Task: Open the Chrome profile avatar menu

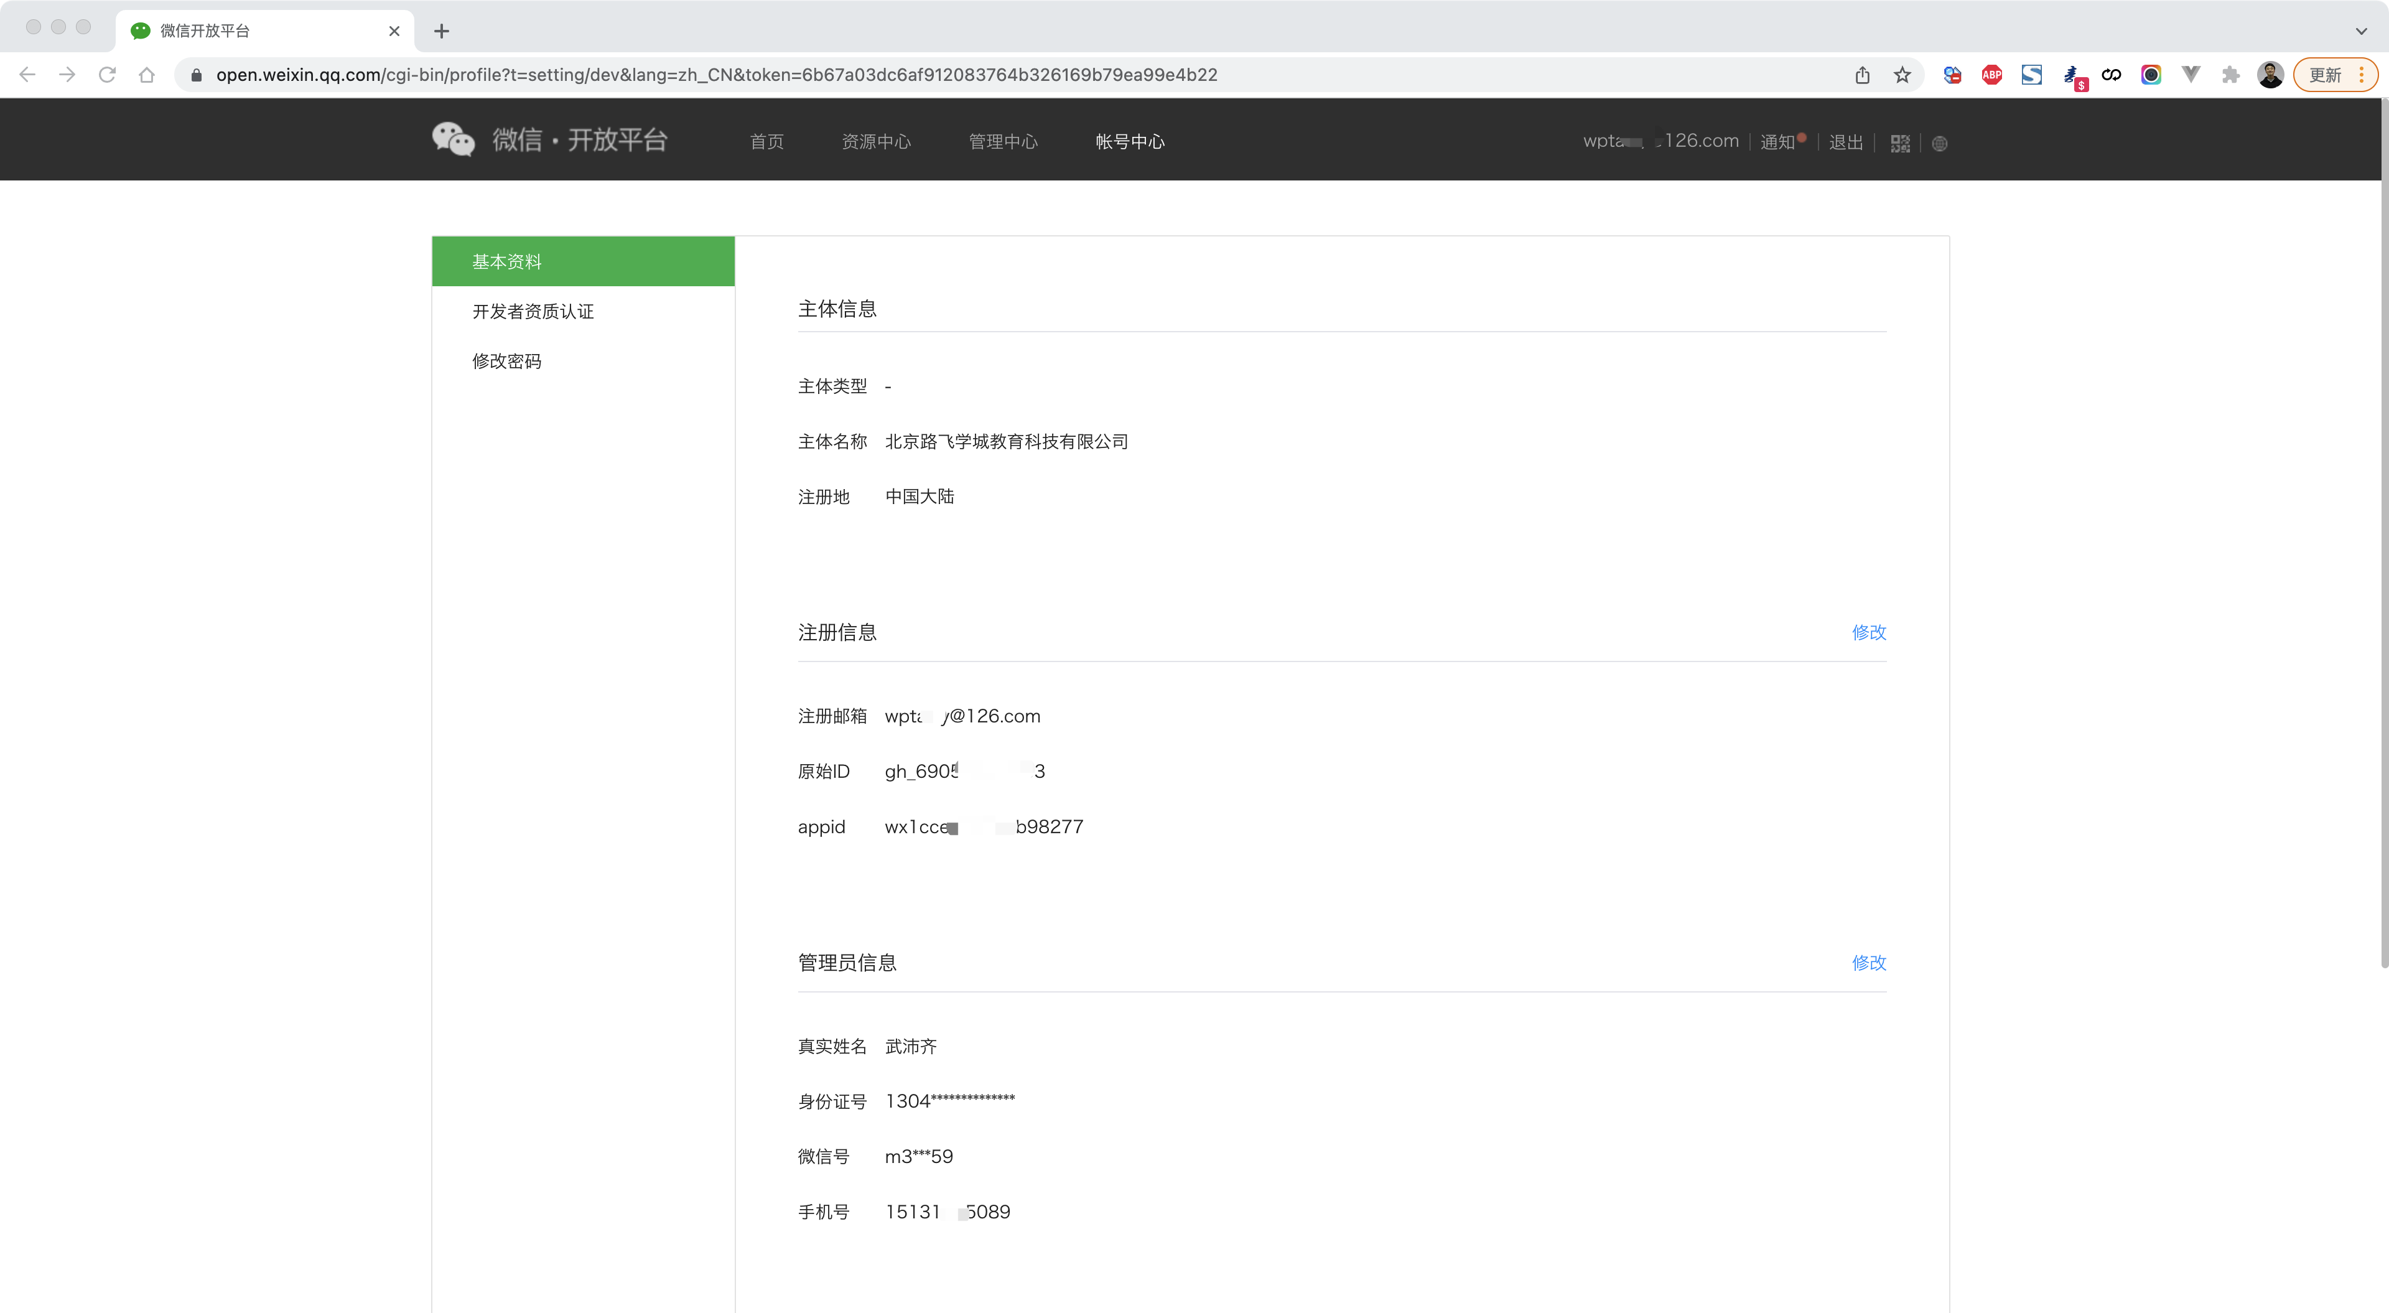Action: click(x=2270, y=75)
